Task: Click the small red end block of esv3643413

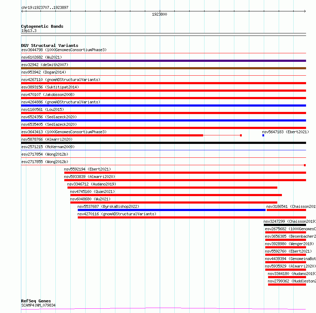Action: point(241,135)
